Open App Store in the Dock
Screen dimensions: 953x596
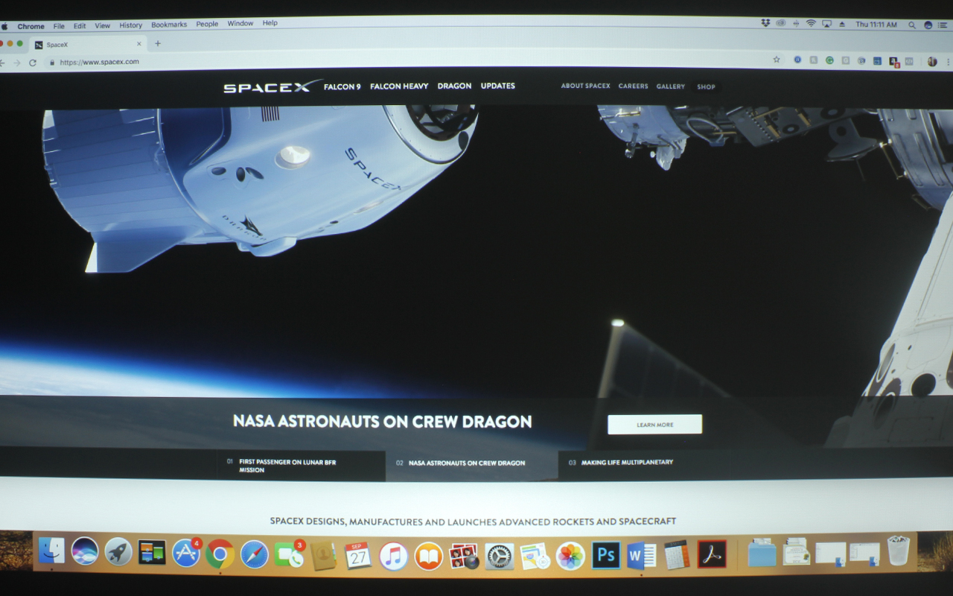pos(186,554)
